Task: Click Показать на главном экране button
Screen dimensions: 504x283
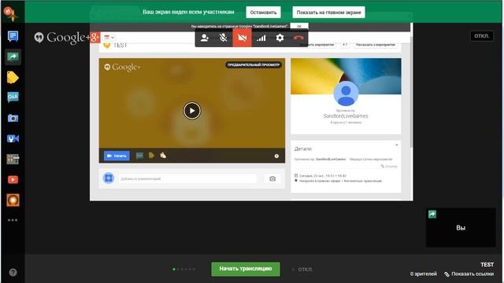Action: (328, 13)
